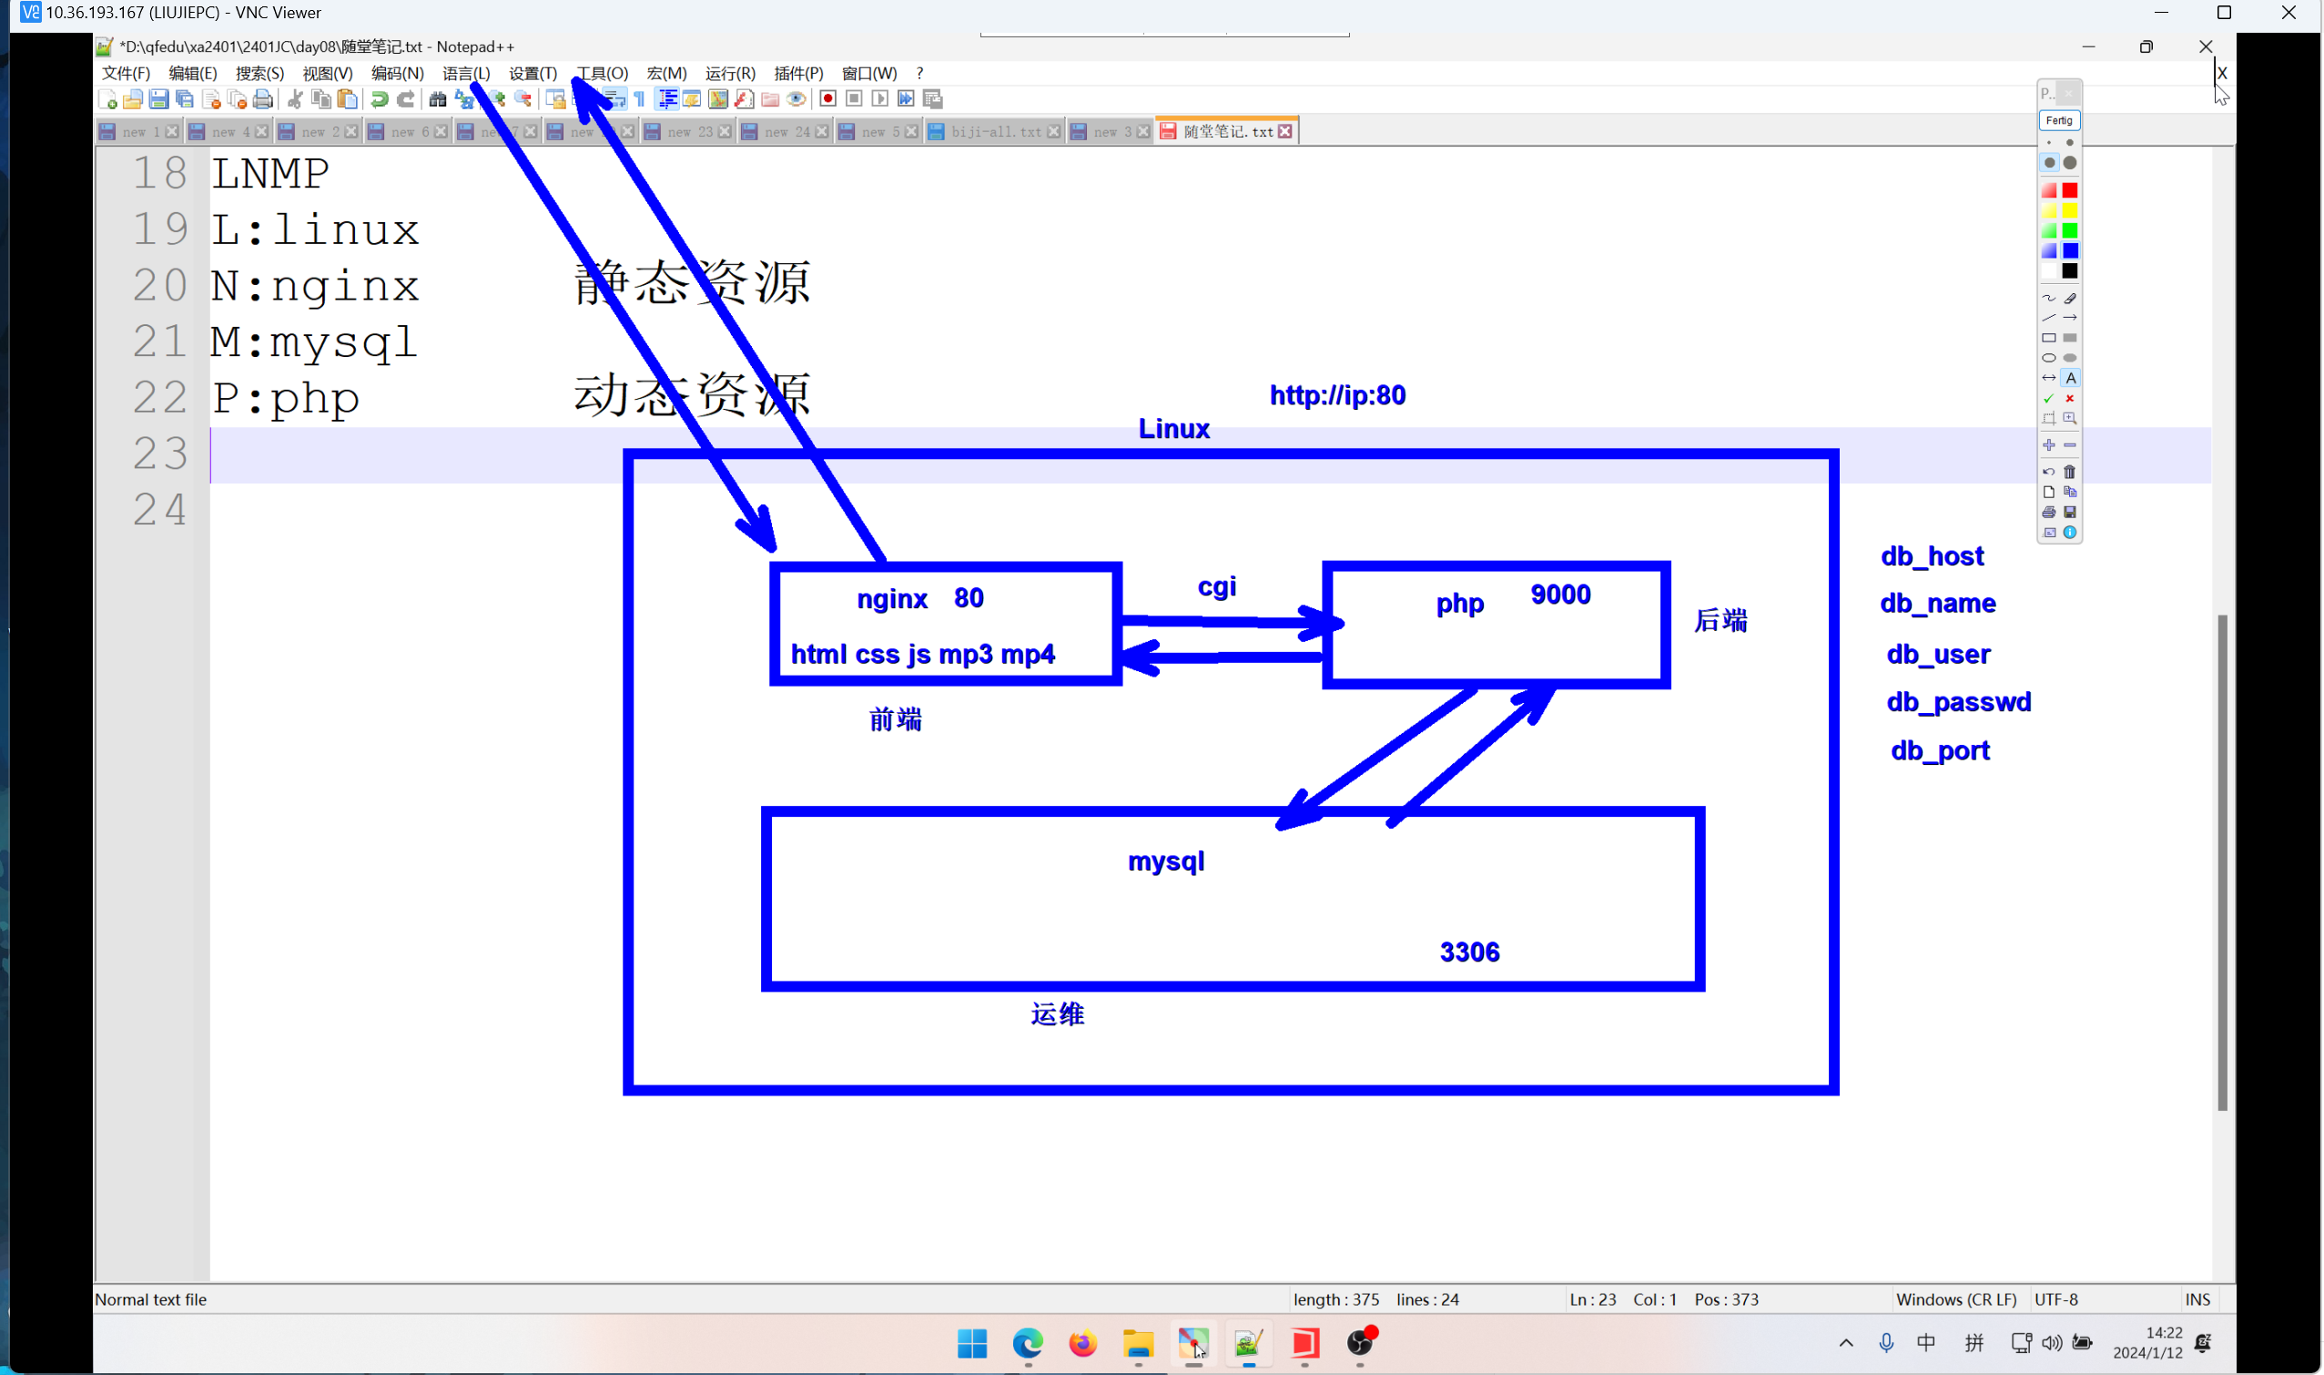
Task: Select the freehand pen tool in palette
Action: [2048, 299]
